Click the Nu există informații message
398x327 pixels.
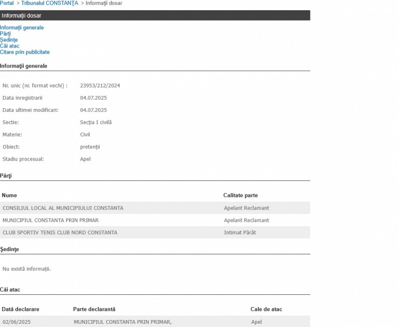click(27, 269)
